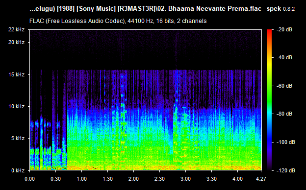Click the 4:27 end time label
The image size is (306, 190).
tap(261, 179)
